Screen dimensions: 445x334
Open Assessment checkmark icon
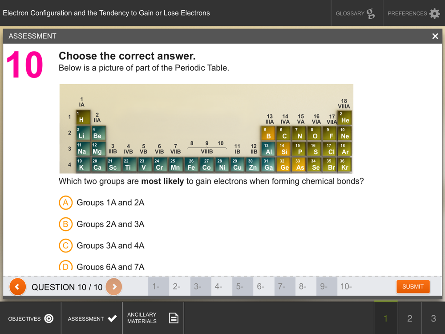[112, 318]
